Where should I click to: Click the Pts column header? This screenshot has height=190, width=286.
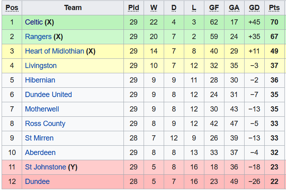[x=274, y=8]
